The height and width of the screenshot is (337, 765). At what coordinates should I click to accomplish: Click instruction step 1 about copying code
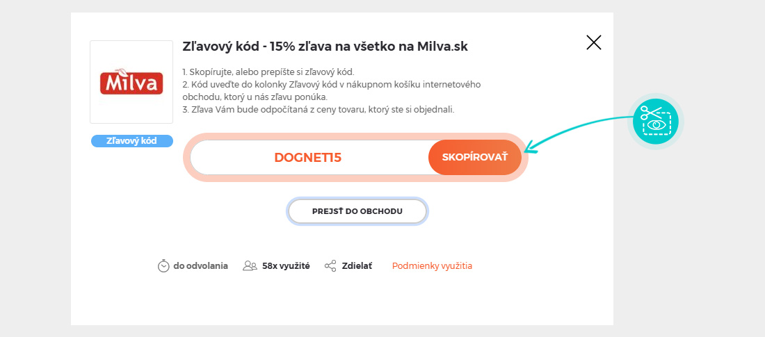[268, 72]
